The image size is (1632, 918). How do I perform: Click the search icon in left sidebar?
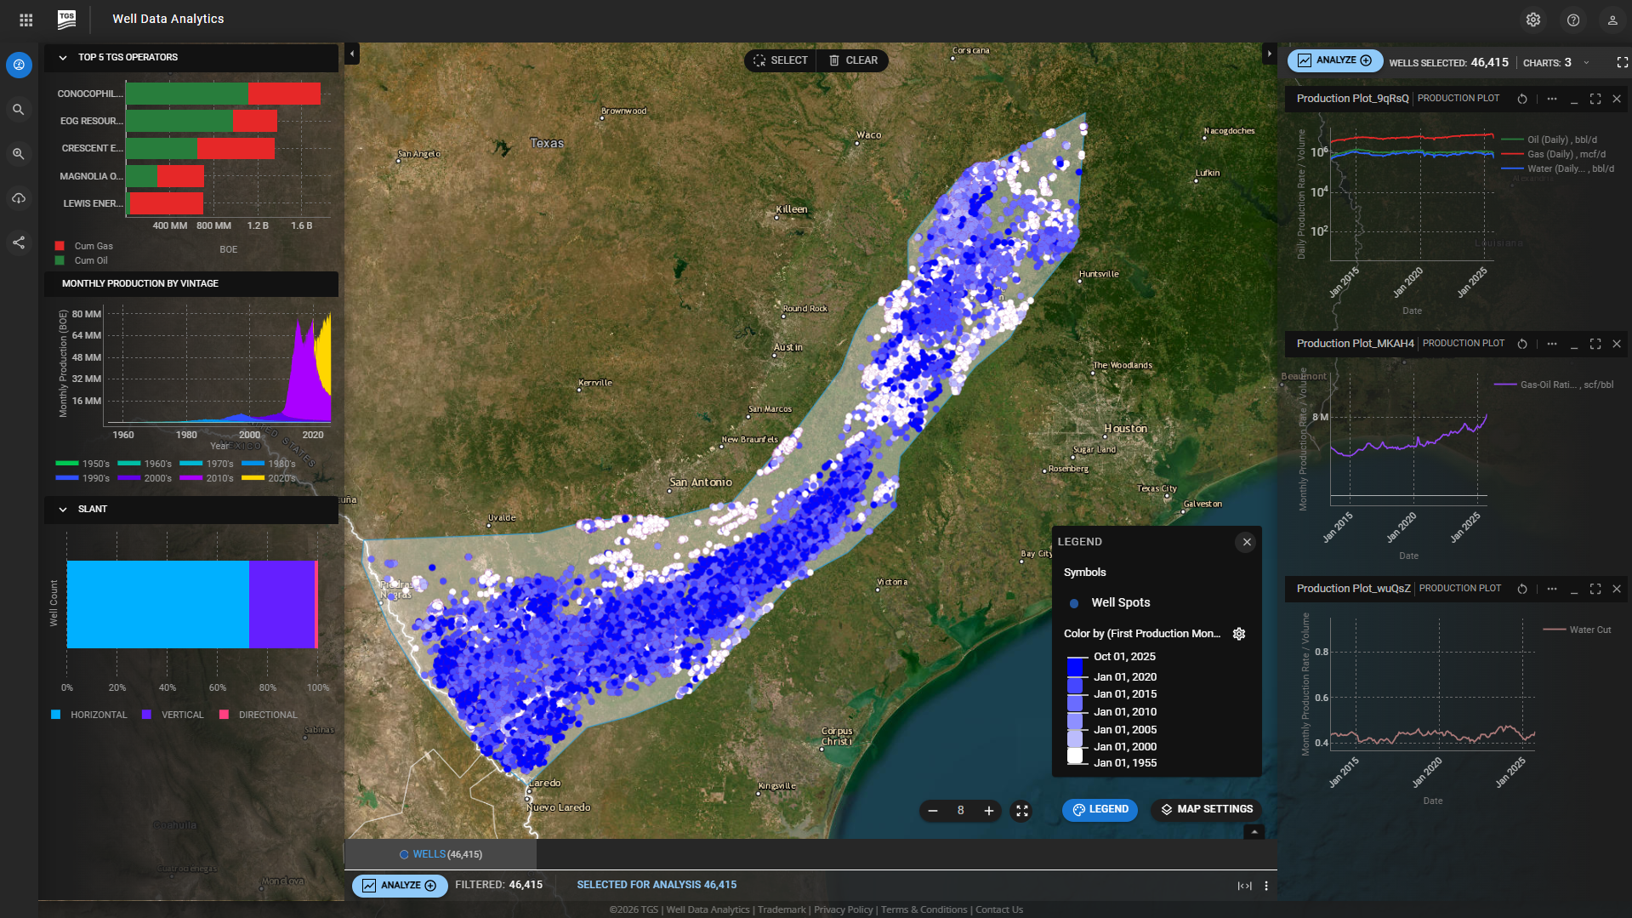coord(19,110)
